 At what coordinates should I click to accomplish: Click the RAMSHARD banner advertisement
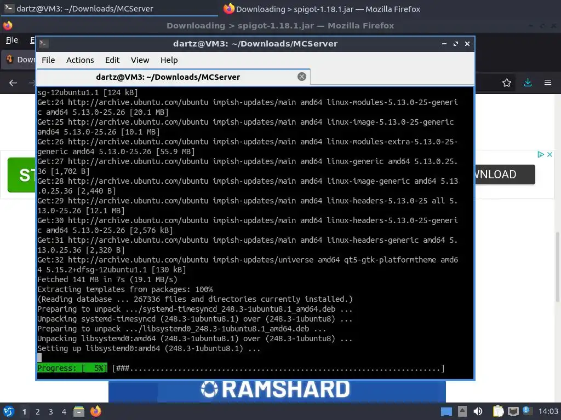(277, 391)
